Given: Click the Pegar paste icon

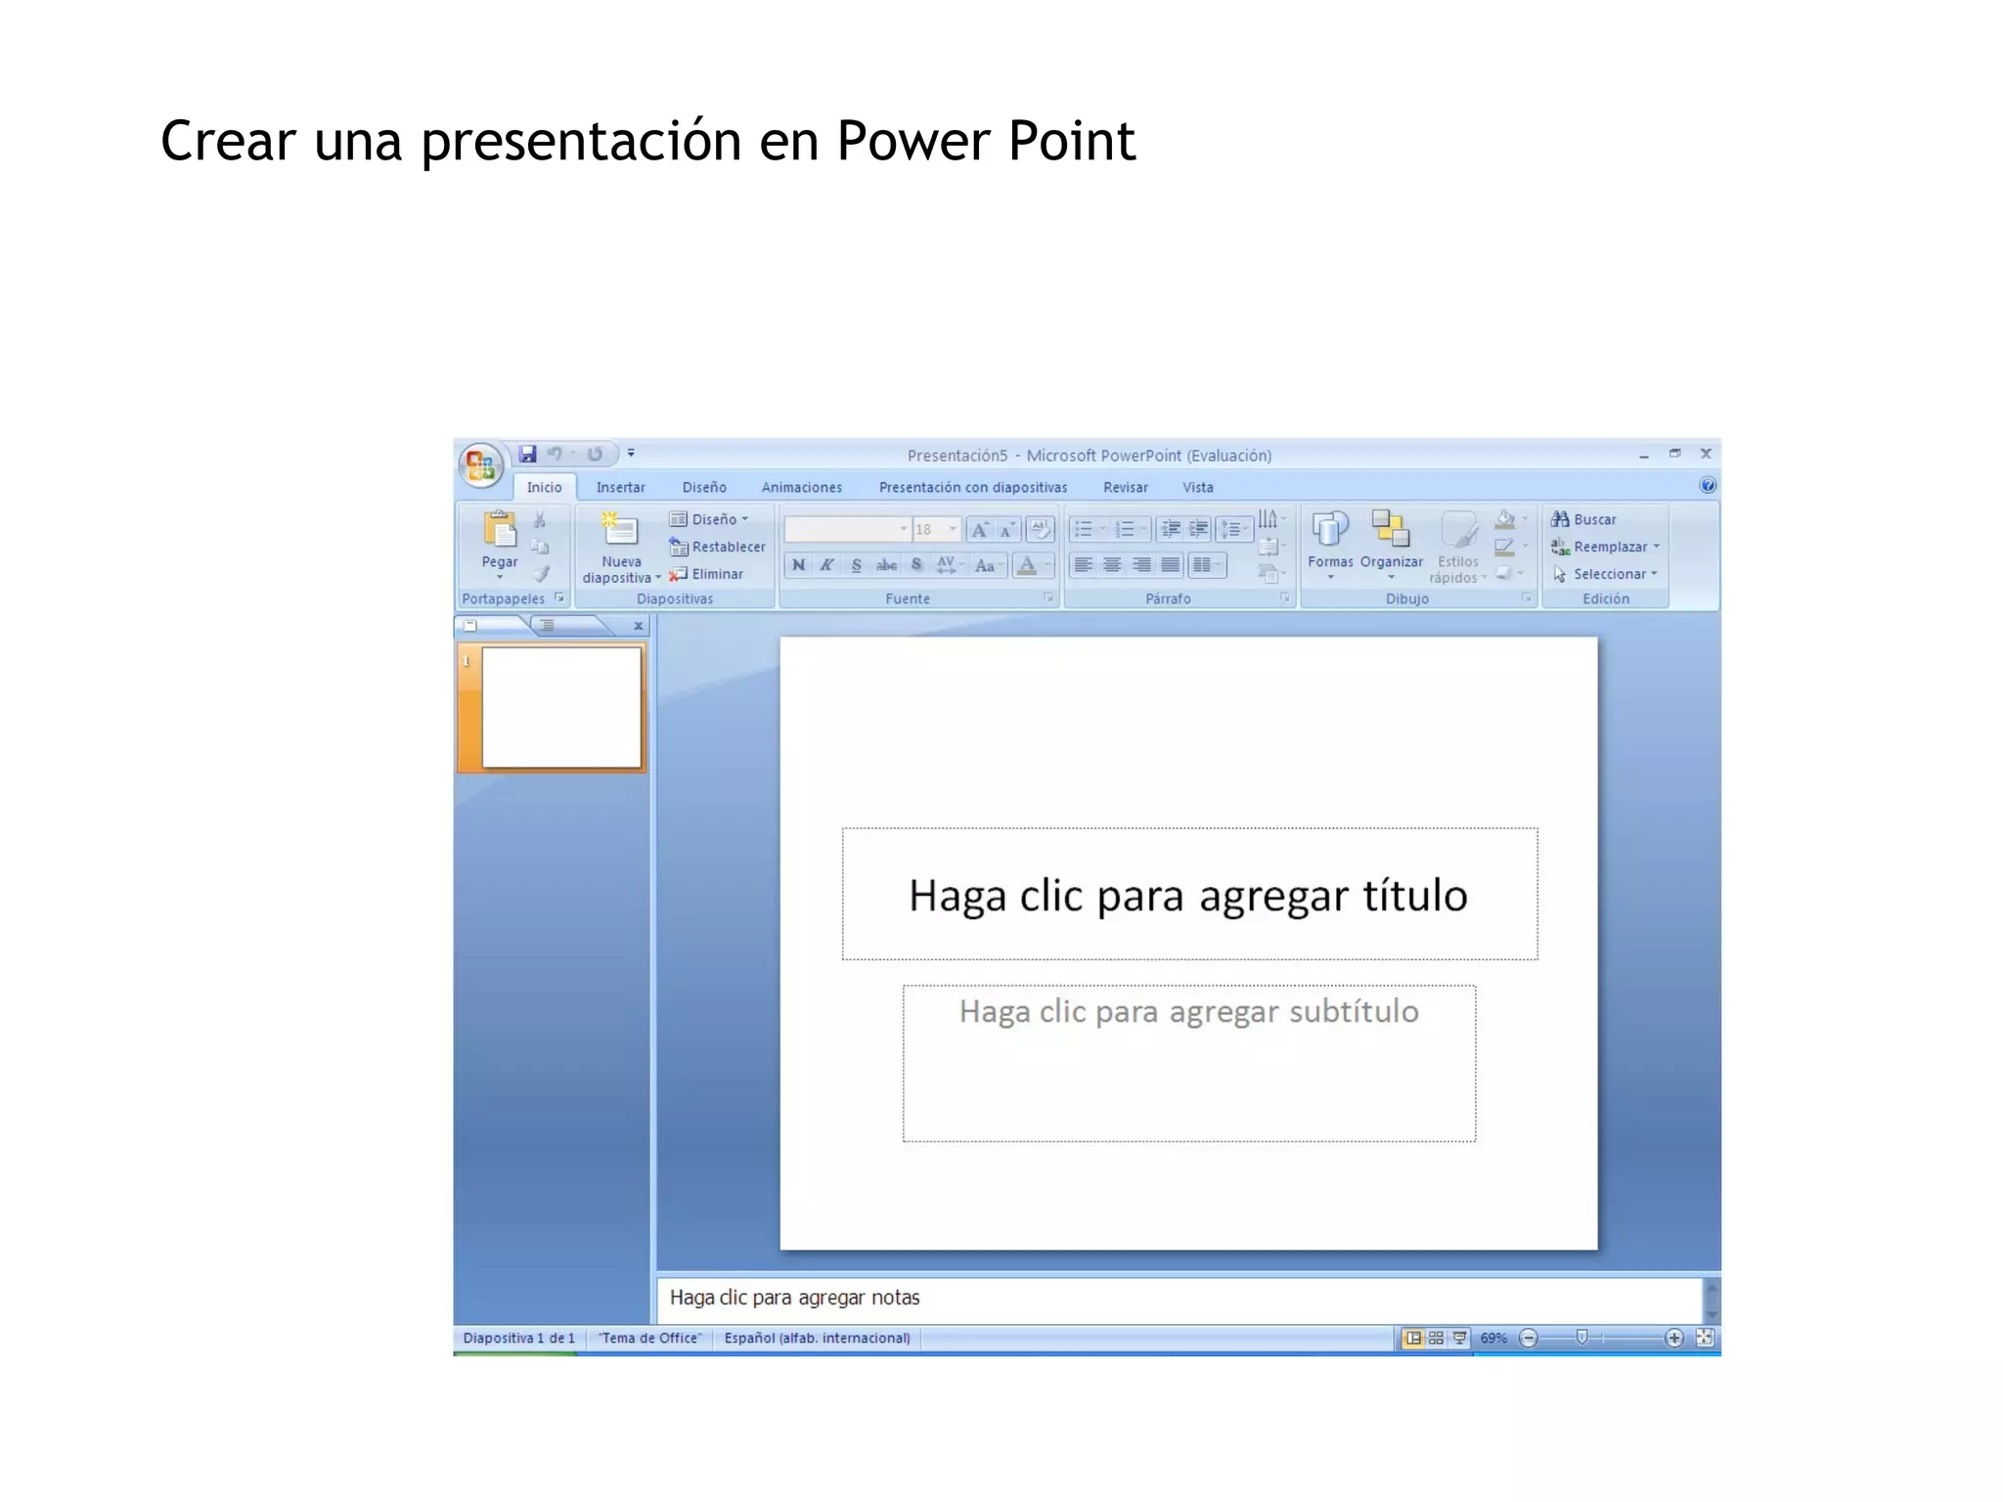Looking at the screenshot, I should [x=499, y=531].
